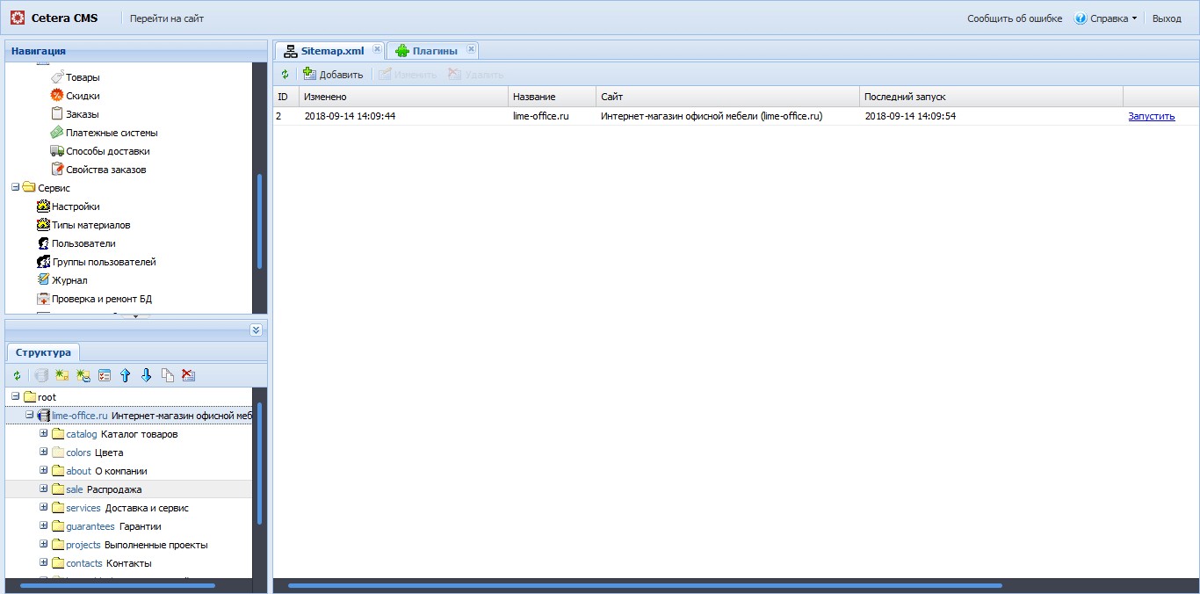Click the copy section icon in Структура toolbar

click(x=167, y=374)
